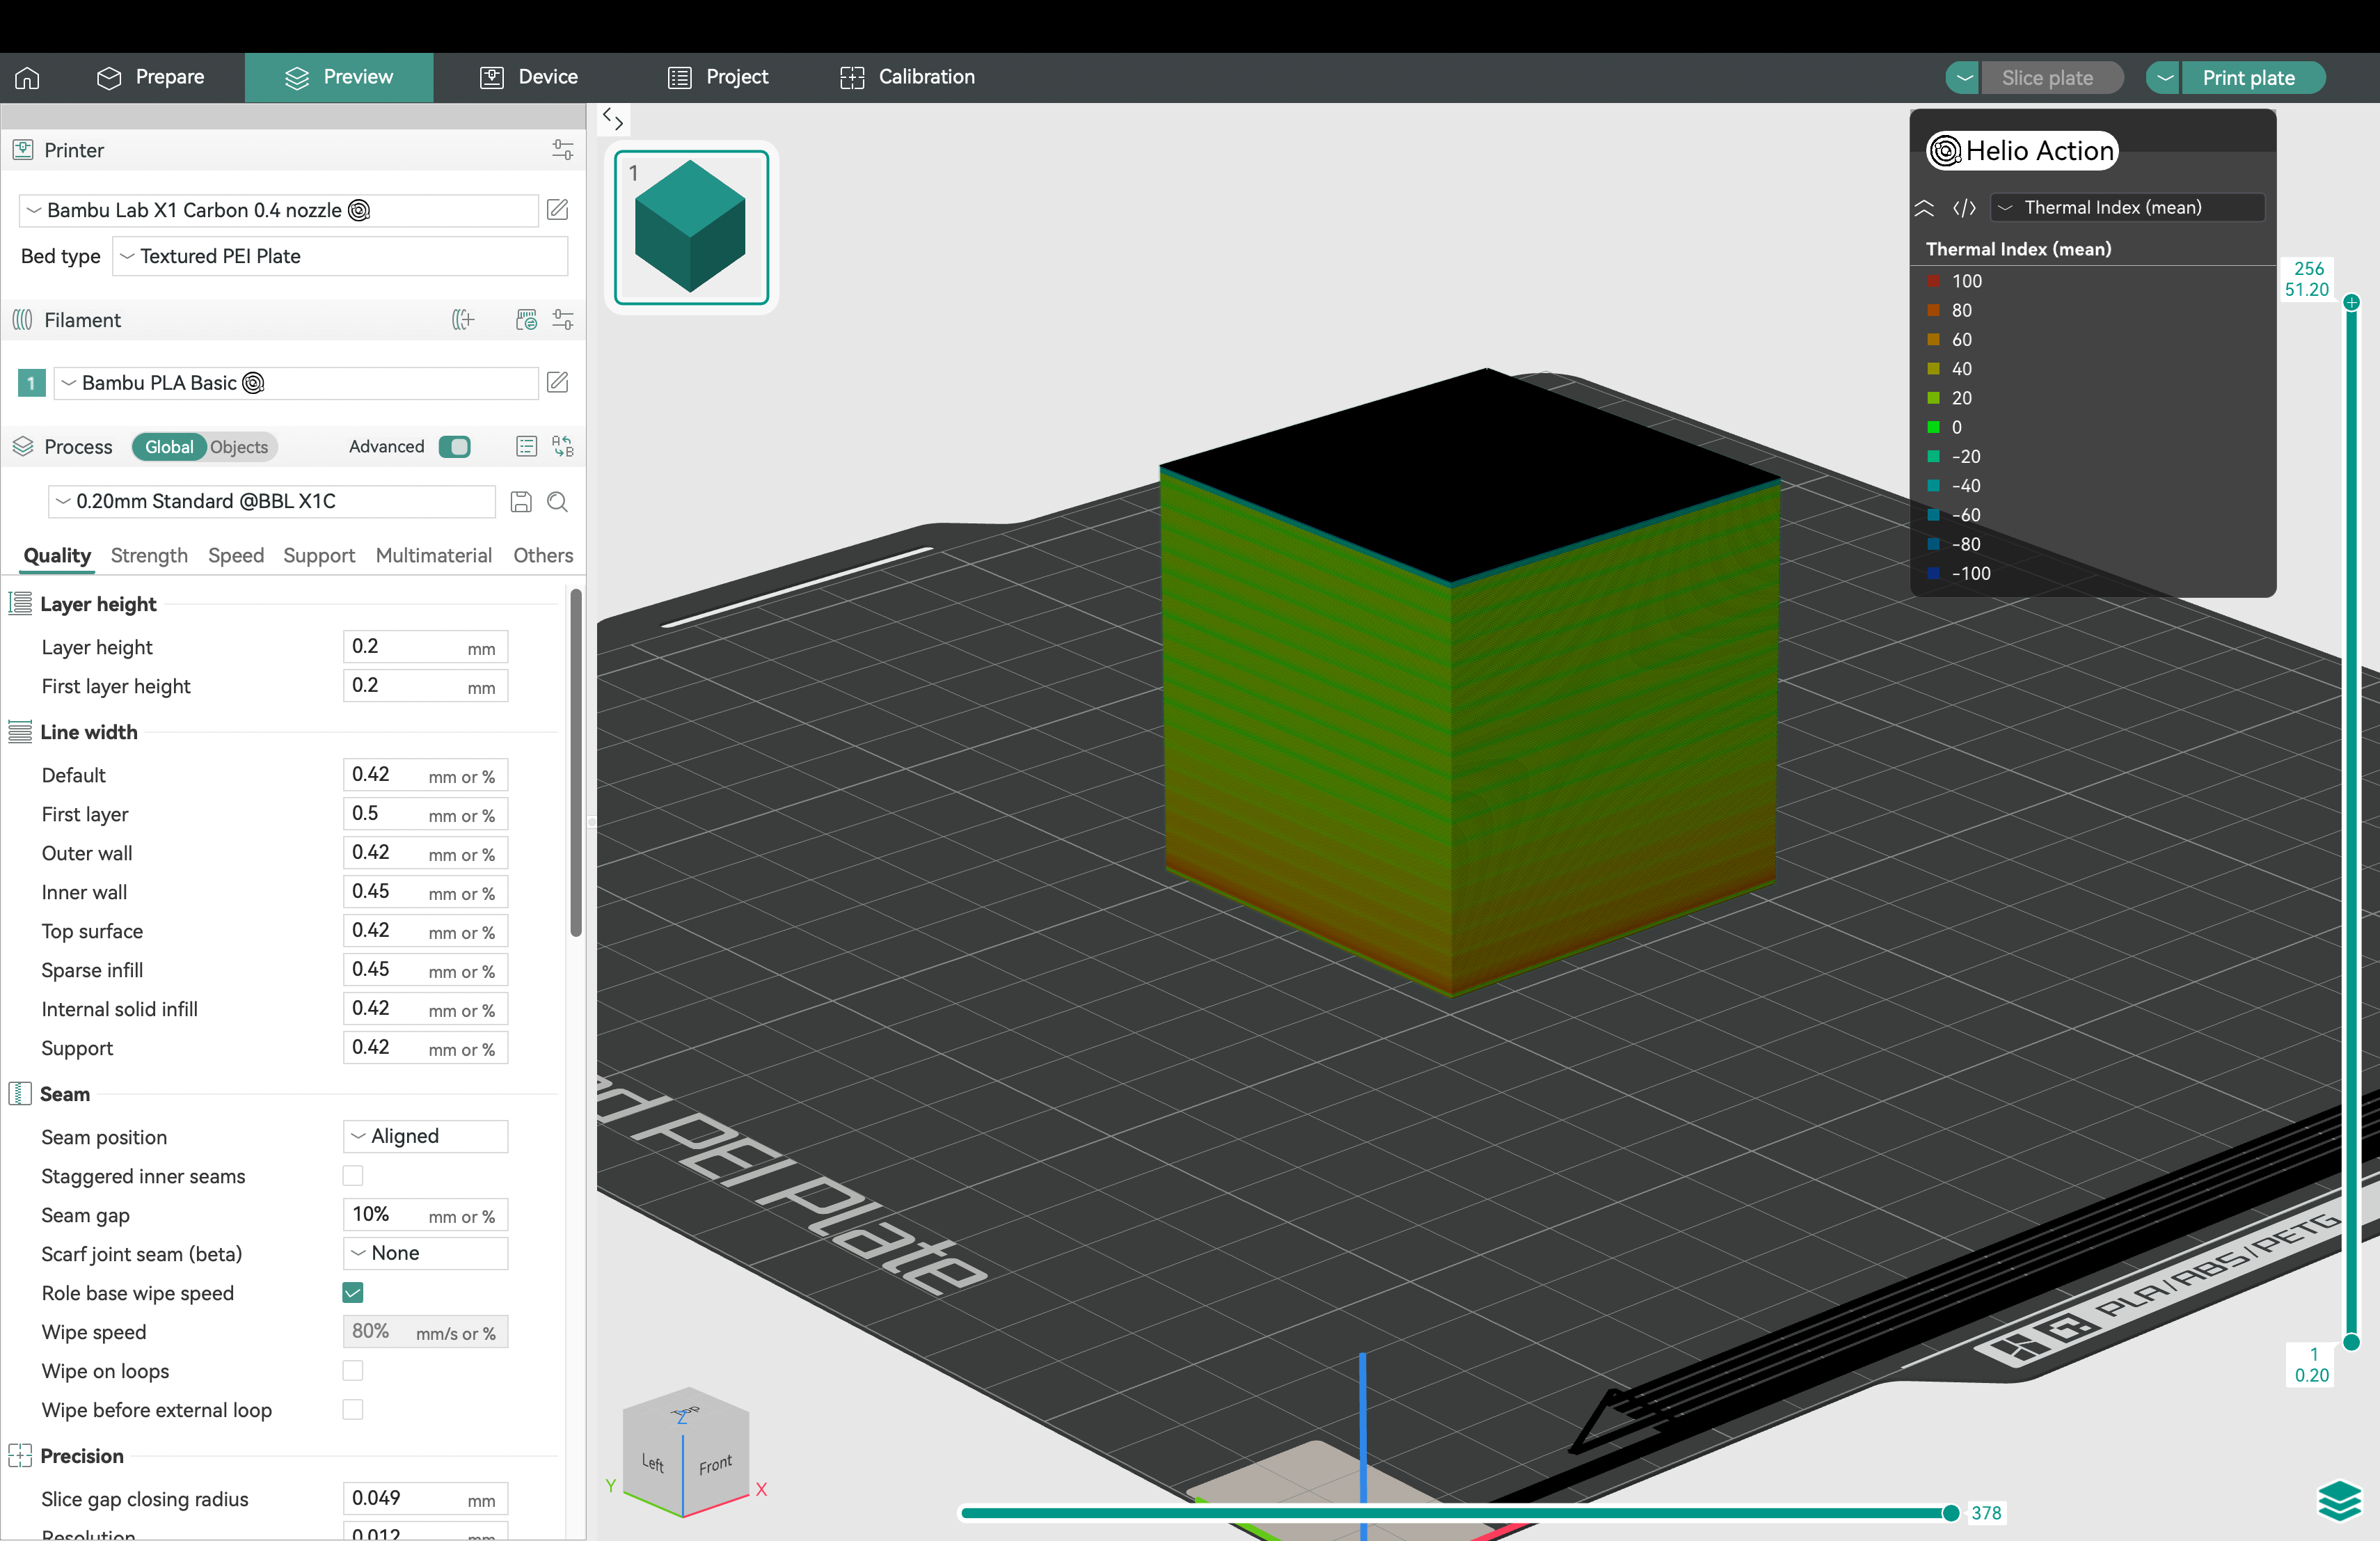This screenshot has width=2380, height=1541.
Task: Open the 0.20mm Standard process dropdown
Action: (272, 501)
